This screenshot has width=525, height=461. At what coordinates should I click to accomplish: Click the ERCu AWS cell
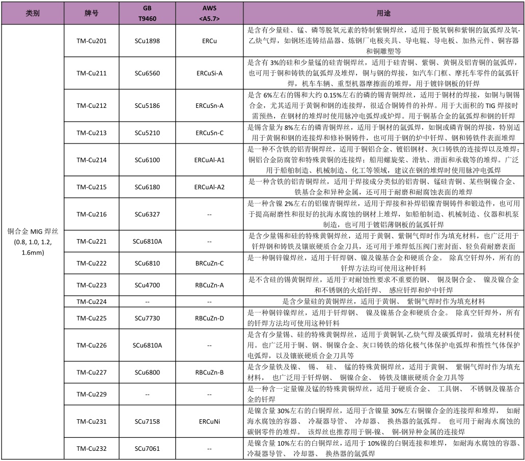click(x=209, y=41)
